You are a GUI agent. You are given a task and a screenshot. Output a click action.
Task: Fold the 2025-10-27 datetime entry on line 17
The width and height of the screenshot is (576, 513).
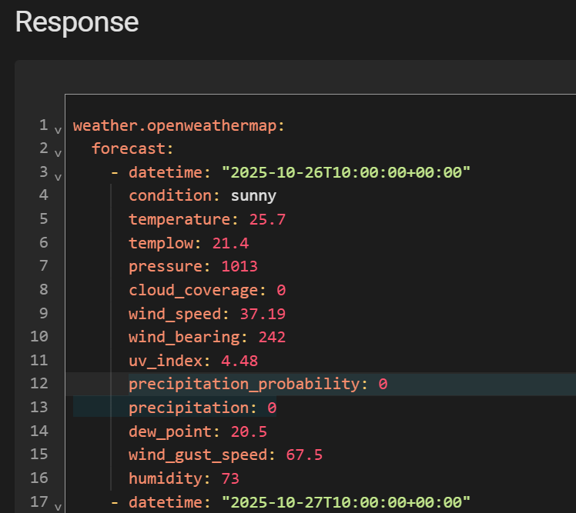tap(58, 505)
